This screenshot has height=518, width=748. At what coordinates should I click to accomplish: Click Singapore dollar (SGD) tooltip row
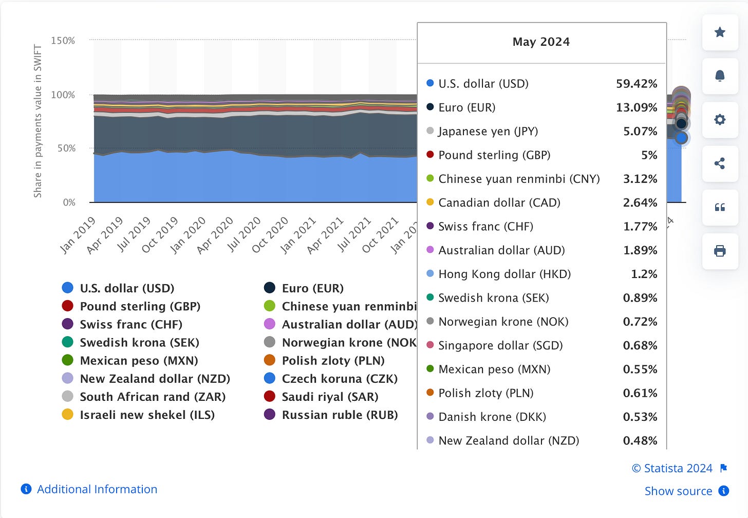(x=541, y=345)
